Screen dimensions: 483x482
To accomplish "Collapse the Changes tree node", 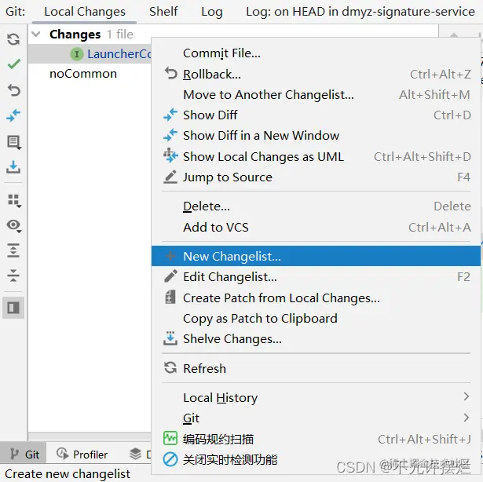I will 36,35.
